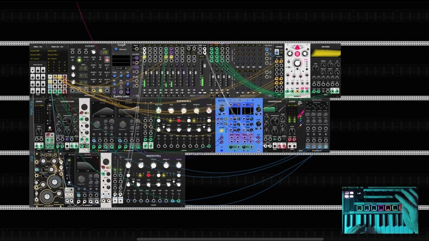Click the waveform display on Quad LFO

(317, 106)
